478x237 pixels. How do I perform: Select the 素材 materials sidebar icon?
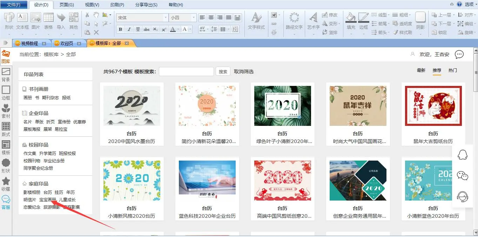[6, 111]
